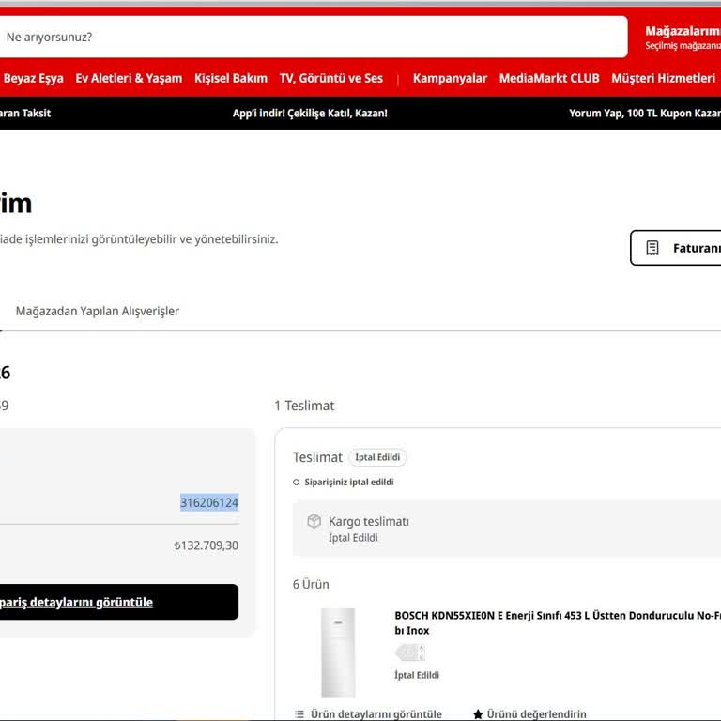Click the 'İptal Edildi' status under the BOSCH product
This screenshot has height=721, width=721.
417,675
